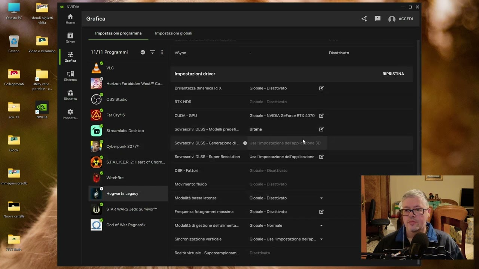The width and height of the screenshot is (479, 269).
Task: Click the RIPRISTINA button
Action: tap(393, 74)
